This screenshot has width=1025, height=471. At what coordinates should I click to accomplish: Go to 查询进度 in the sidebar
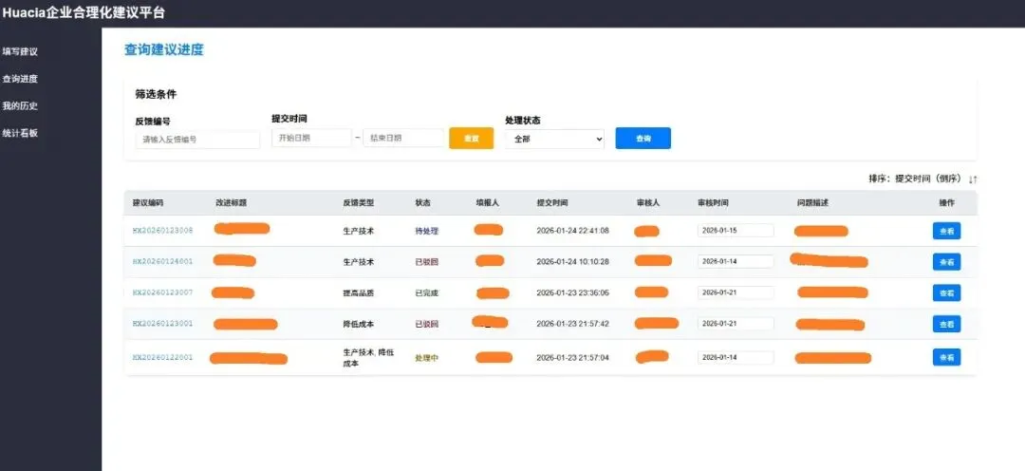pyautogui.click(x=20, y=79)
